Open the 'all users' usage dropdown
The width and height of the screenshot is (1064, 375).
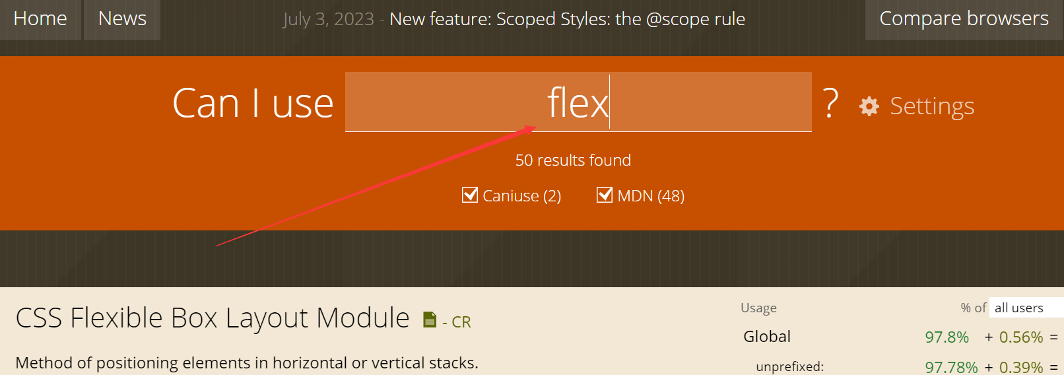(1026, 308)
